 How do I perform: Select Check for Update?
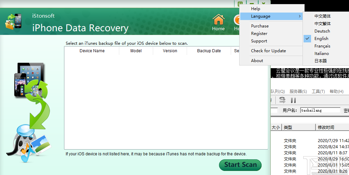coord(271,51)
